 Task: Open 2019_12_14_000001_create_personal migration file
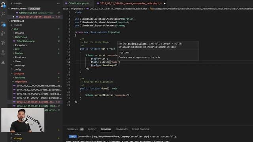pos(35,98)
